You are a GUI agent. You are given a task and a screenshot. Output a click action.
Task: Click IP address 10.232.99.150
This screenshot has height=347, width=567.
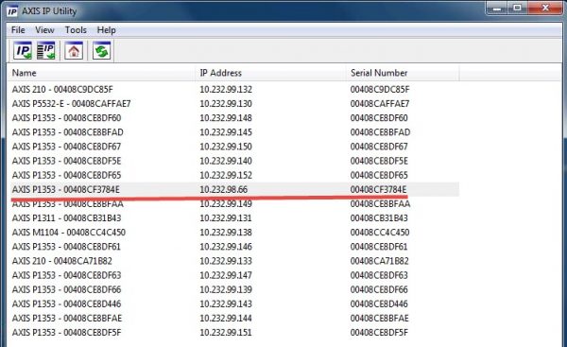click(226, 147)
